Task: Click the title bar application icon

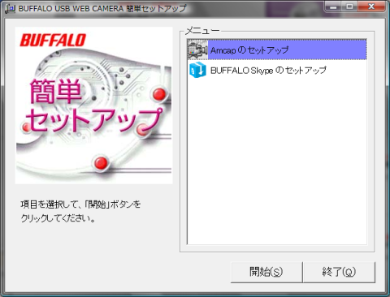Action: (x=11, y=8)
